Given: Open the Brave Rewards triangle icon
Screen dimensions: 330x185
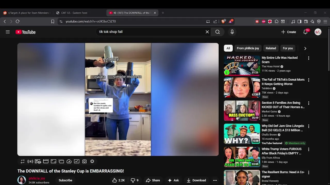Looking at the screenshot, I should pyautogui.click(x=230, y=21).
